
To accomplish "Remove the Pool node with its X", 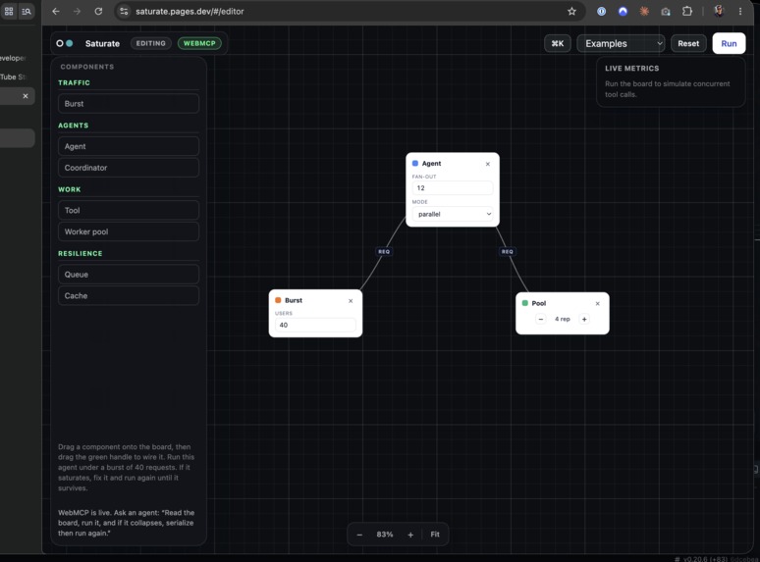I will click(598, 303).
